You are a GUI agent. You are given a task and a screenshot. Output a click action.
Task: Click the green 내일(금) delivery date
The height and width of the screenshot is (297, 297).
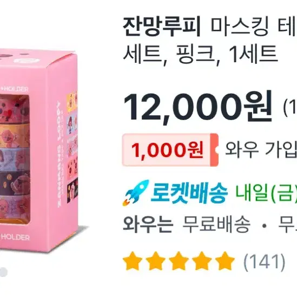tap(266, 193)
